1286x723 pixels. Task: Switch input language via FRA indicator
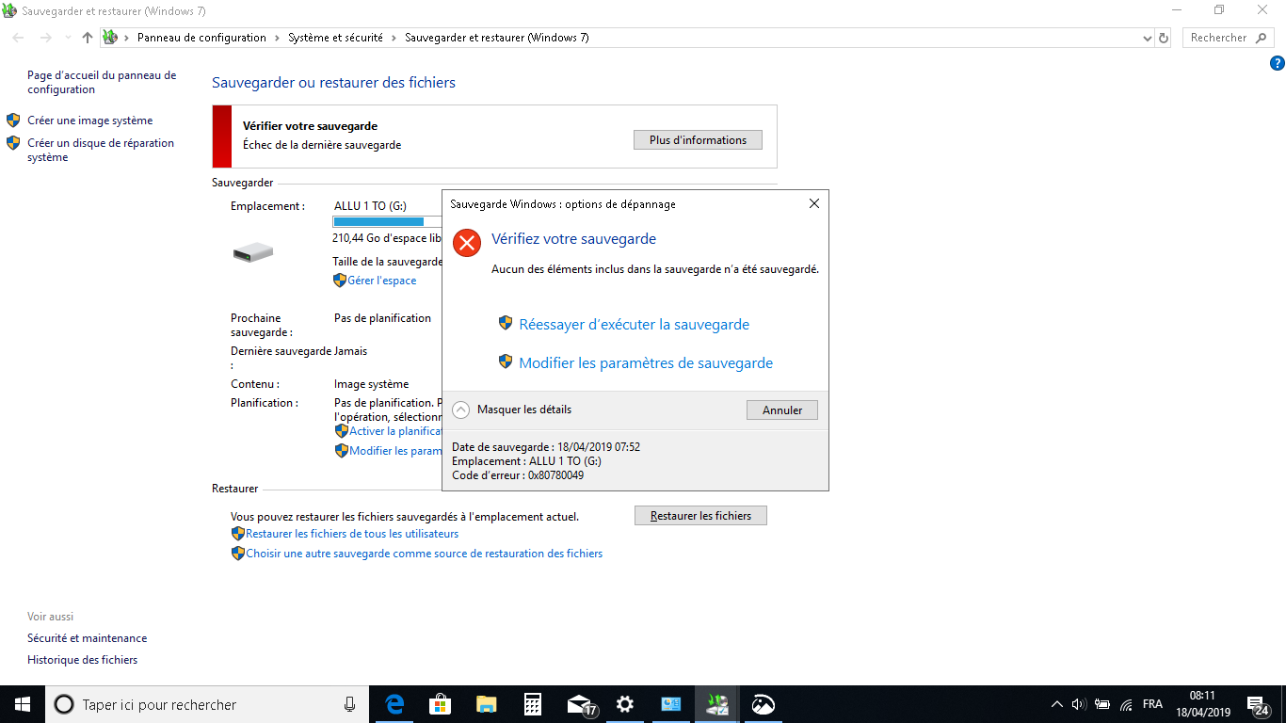pyautogui.click(x=1152, y=704)
